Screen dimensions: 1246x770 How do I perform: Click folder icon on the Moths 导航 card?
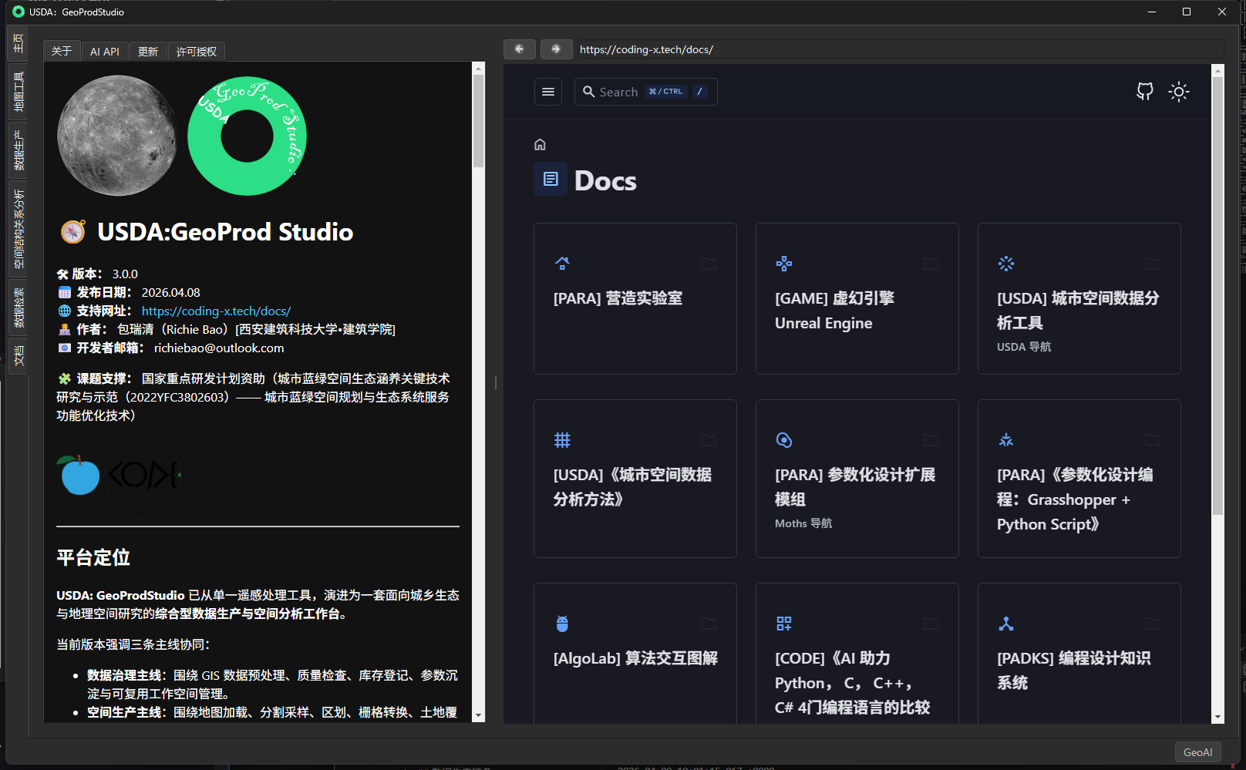click(931, 440)
